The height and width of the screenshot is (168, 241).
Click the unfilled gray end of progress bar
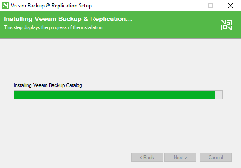click(x=219, y=95)
